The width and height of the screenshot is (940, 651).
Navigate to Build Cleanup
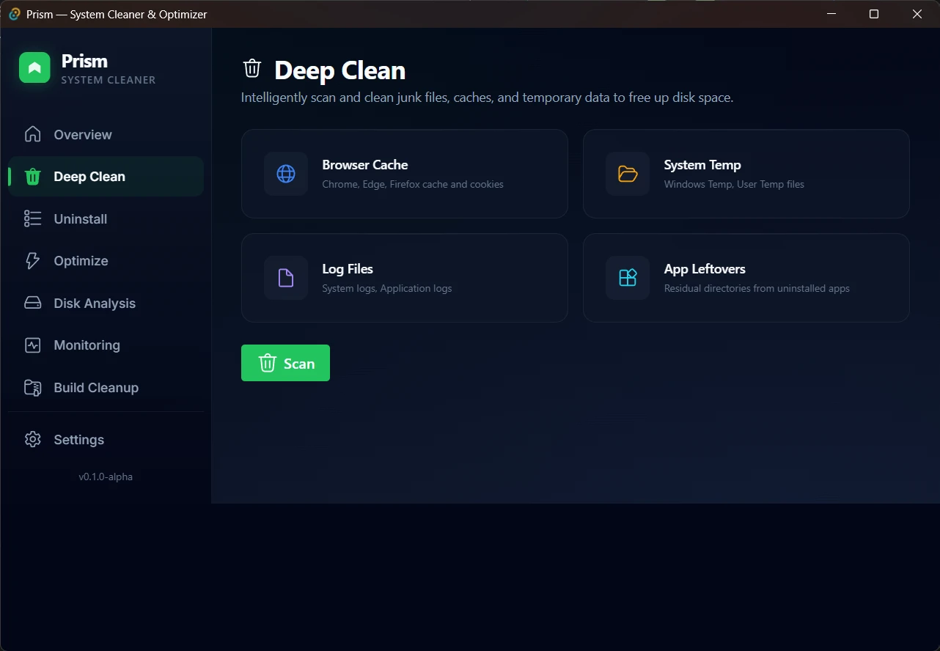tap(106, 388)
